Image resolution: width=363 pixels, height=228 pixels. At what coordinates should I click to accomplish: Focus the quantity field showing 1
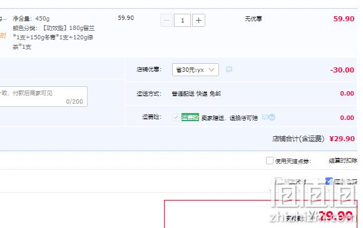182,21
